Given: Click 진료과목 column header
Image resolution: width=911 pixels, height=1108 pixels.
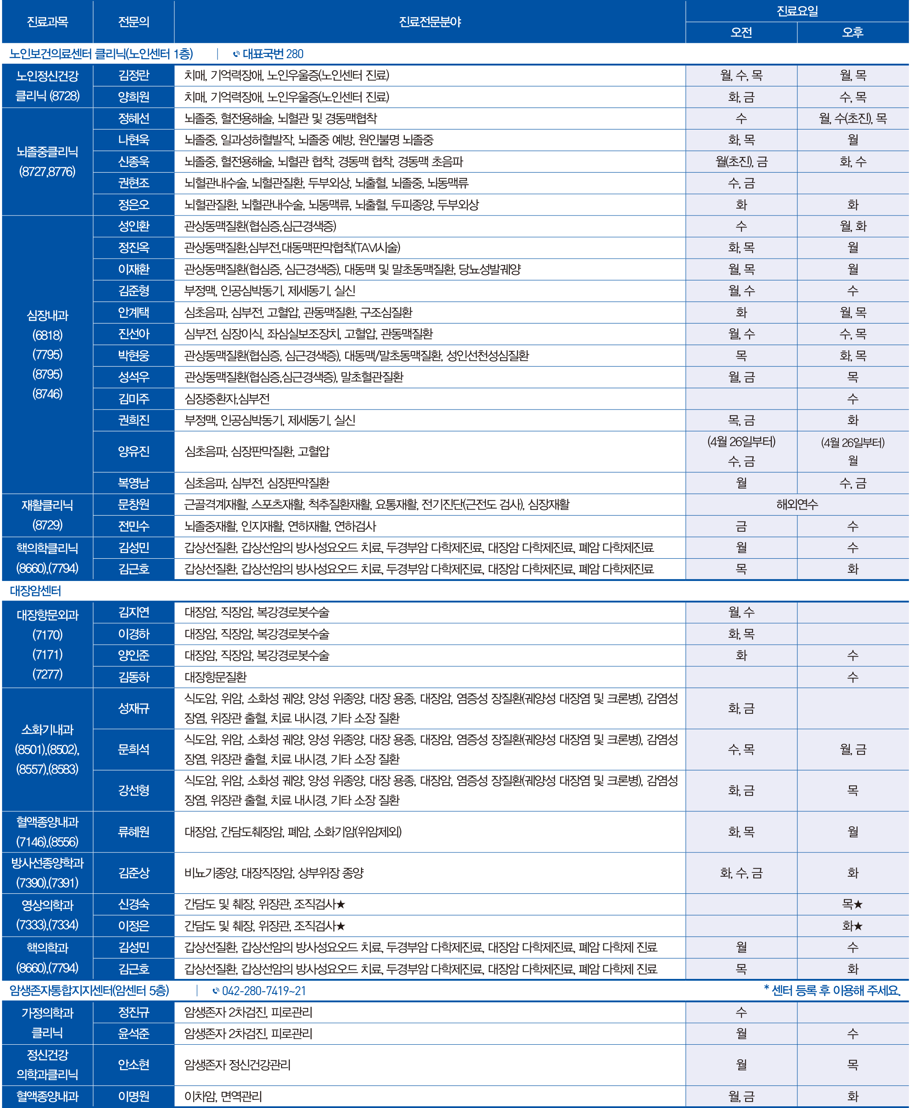Looking at the screenshot, I should 47,21.
